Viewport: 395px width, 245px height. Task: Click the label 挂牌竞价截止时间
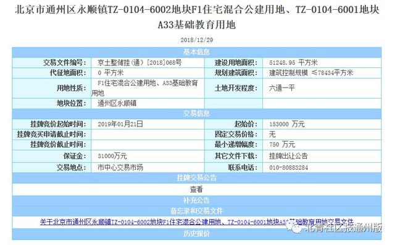pyautogui.click(x=58, y=144)
